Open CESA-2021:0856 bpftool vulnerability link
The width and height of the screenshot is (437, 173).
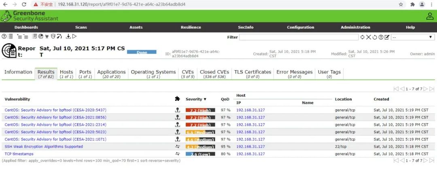pyautogui.click(x=55, y=117)
